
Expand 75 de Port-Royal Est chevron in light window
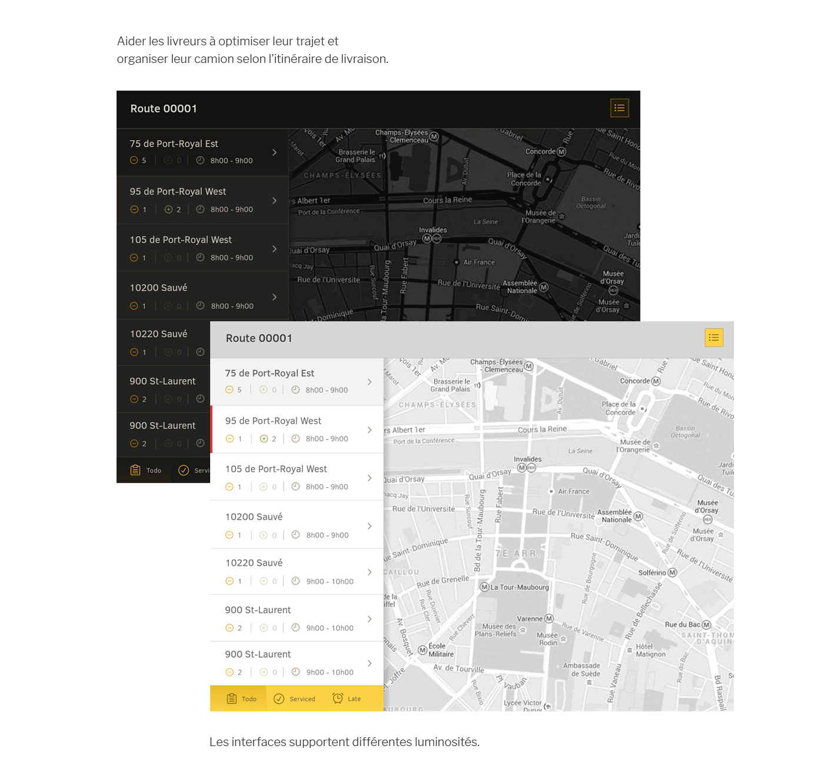click(x=370, y=382)
